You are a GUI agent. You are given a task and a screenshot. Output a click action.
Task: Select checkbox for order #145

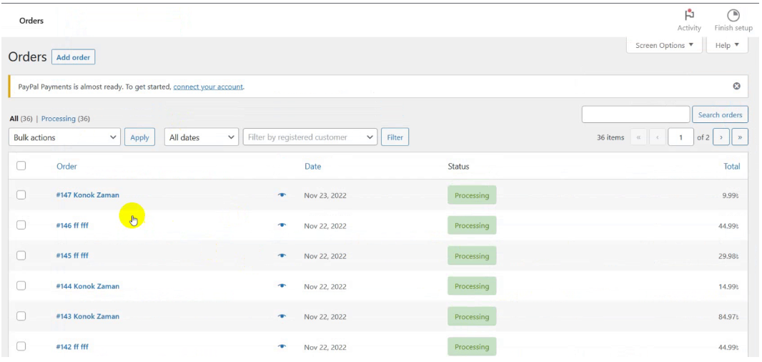point(21,255)
